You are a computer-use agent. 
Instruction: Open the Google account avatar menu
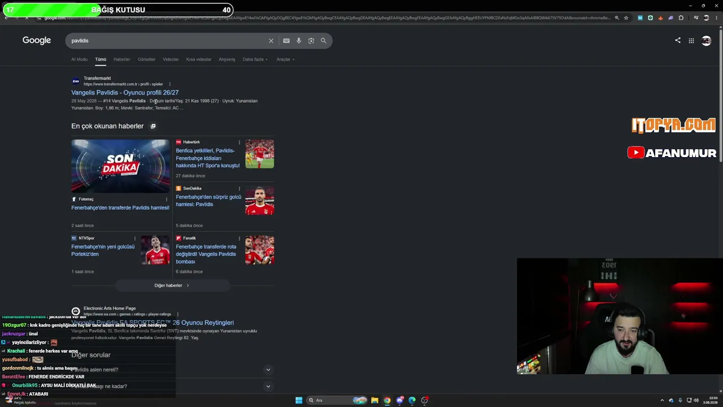coord(706,41)
